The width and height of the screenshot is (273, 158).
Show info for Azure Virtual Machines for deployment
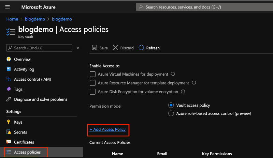[x=173, y=74]
